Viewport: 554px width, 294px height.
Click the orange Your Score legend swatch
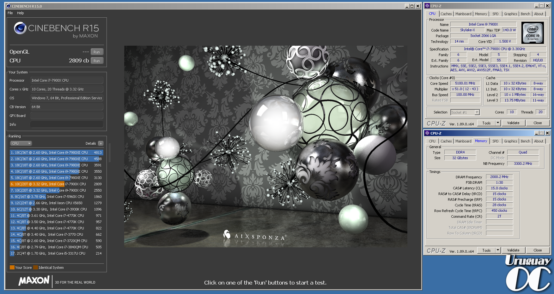pyautogui.click(x=12, y=268)
